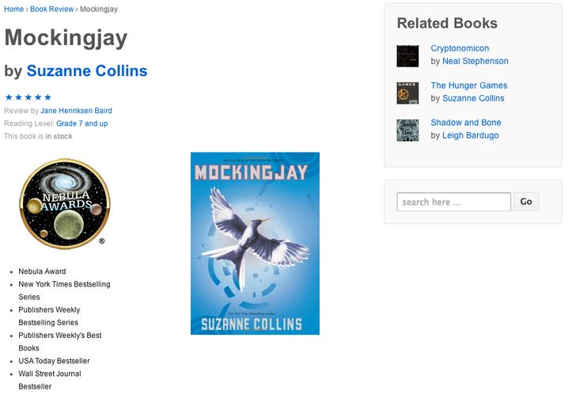Screen dimensions: 572x402
Task: Visit Leigh Bardugo author link
Action: pos(470,135)
